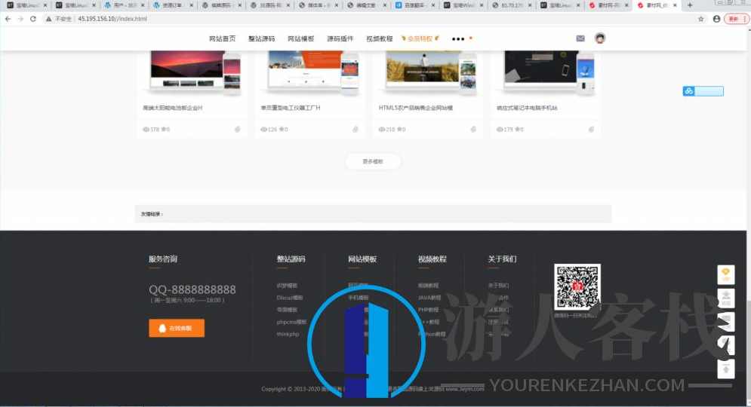Click the blue cloud widget on right
The height and width of the screenshot is (407, 751).
tap(703, 91)
